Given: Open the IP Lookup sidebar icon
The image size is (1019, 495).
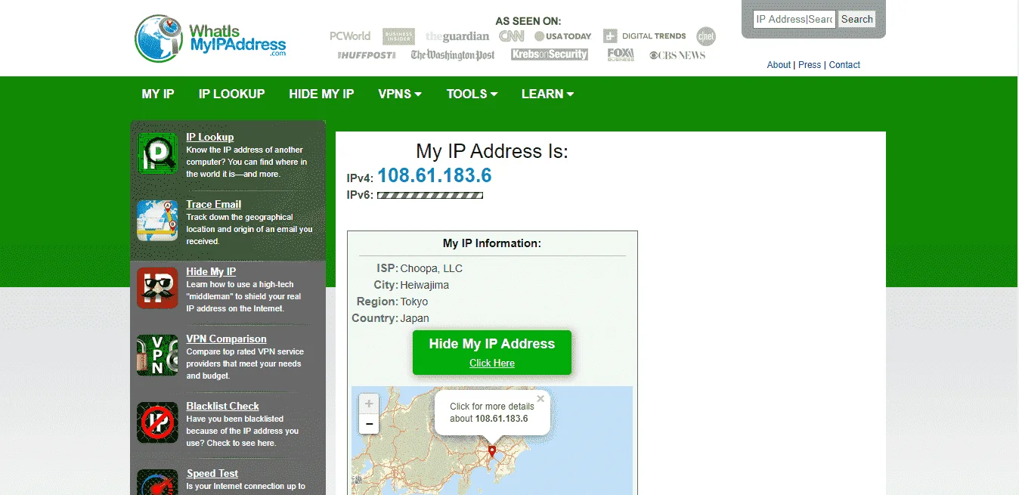Looking at the screenshot, I should tap(157, 153).
